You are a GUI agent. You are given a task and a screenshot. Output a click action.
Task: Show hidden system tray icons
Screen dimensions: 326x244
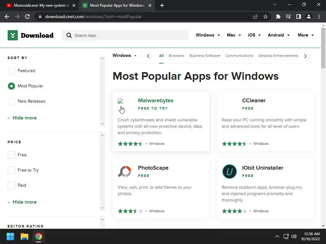277,236
